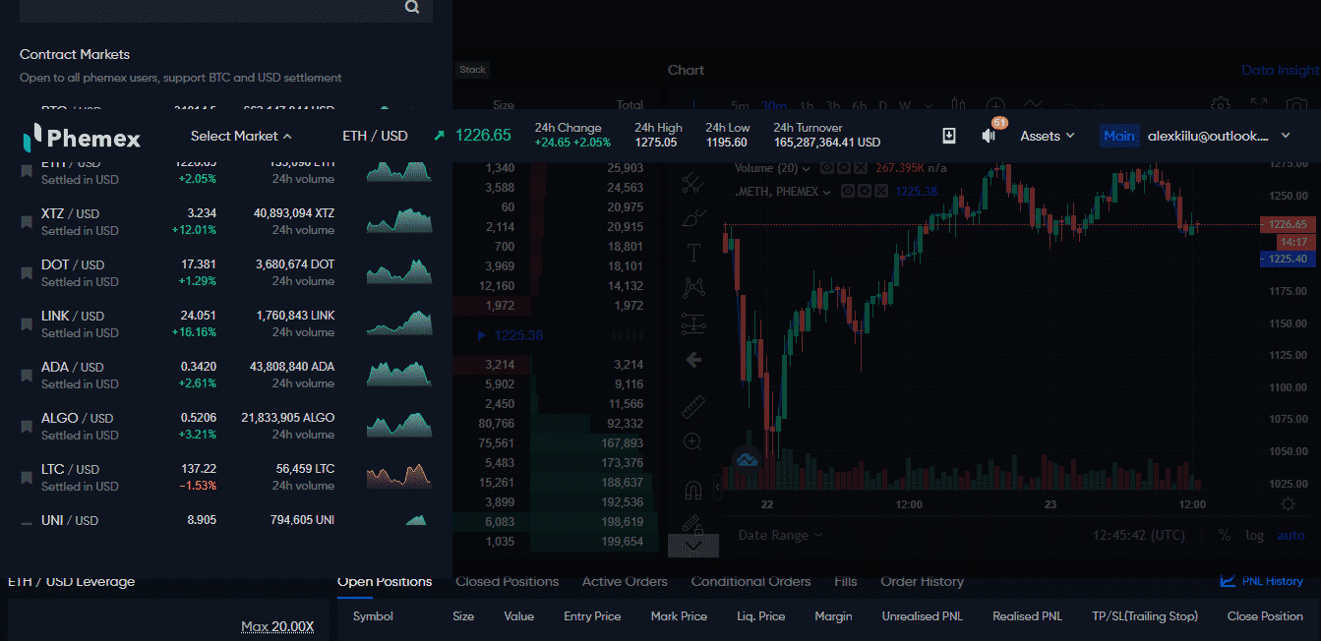Screen dimensions: 1321x641
Task: Switch to Closed Positions tab
Action: [x=507, y=581]
